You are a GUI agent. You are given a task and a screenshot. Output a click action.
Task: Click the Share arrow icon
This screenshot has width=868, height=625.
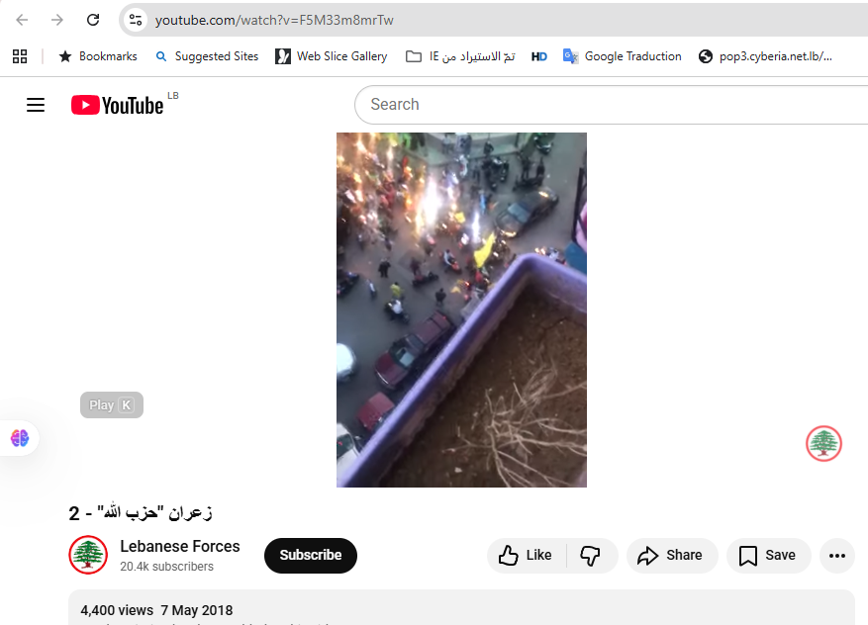click(x=647, y=555)
